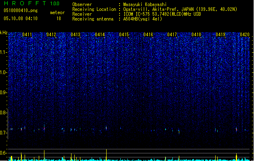
Task: Click the date stamp 05.10.08 04:10
Action: point(21,19)
